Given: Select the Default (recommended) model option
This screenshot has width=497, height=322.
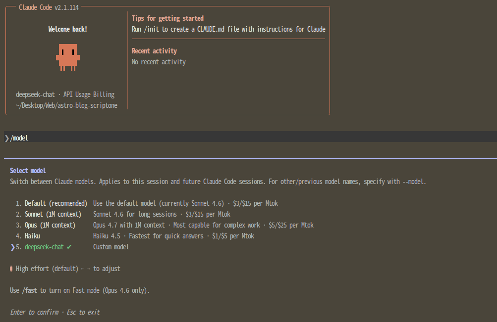Looking at the screenshot, I should coord(56,203).
